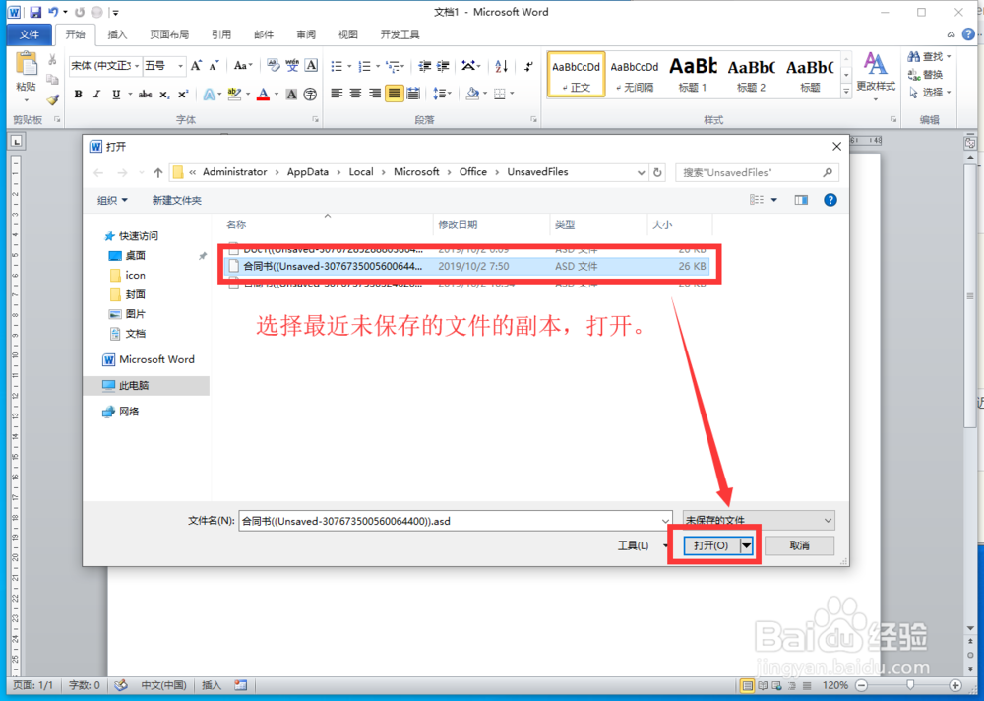Click the 打开(O) button
The height and width of the screenshot is (701, 984).
pos(710,545)
